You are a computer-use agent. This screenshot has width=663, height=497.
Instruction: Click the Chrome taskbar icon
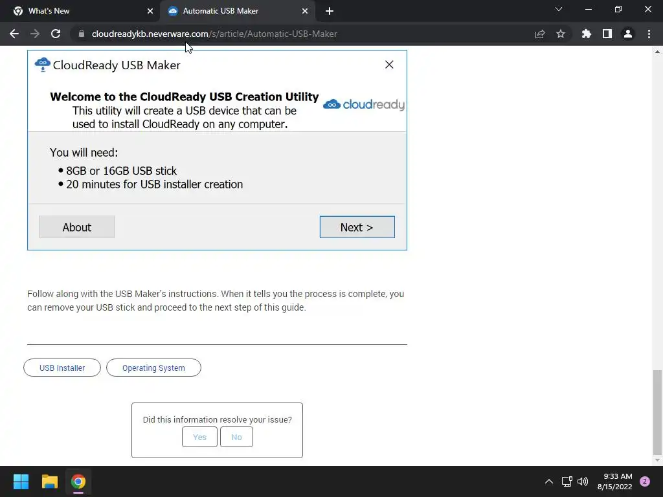78,481
